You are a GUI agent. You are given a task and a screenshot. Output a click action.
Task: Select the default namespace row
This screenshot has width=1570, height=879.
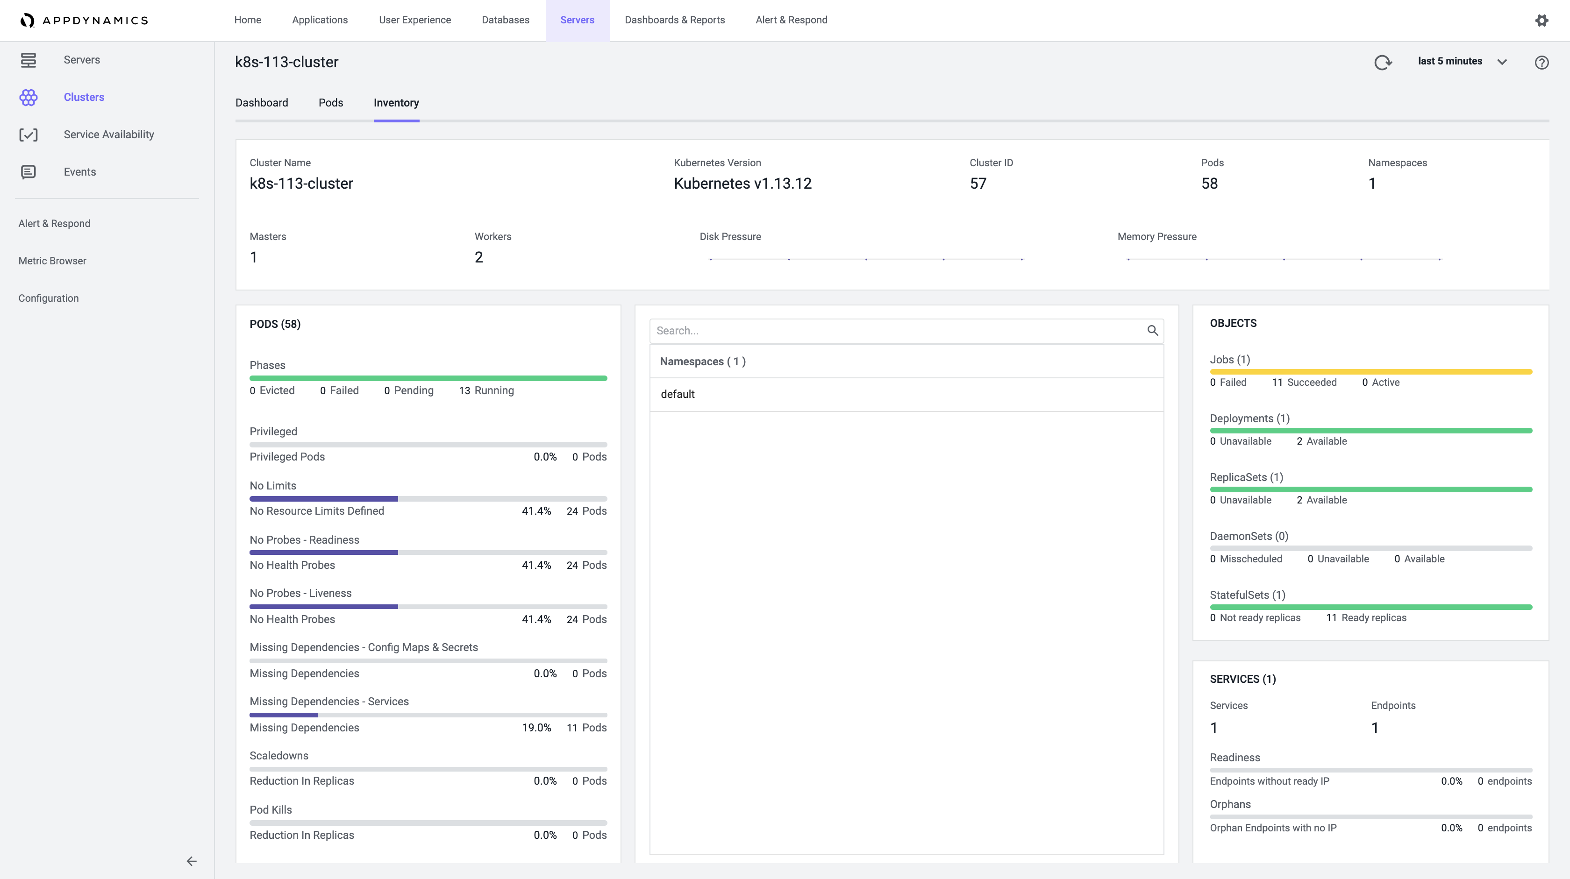[x=906, y=394]
